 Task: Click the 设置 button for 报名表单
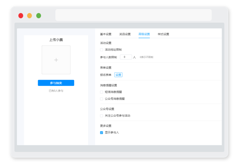click(118, 75)
